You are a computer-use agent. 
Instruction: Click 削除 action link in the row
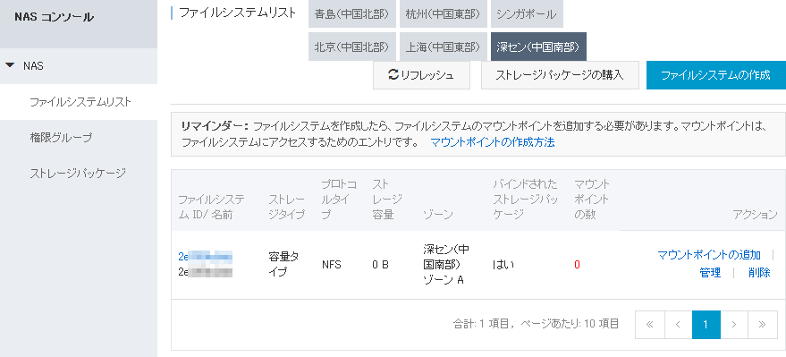point(759,273)
